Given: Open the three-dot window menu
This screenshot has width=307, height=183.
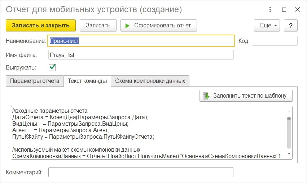Looking at the screenshot, I should 270,9.
